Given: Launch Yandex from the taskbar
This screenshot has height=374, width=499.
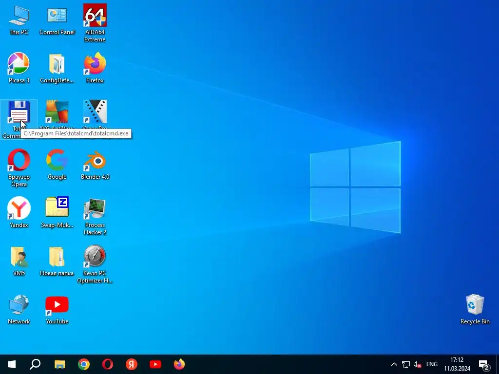Looking at the screenshot, I should (132, 364).
